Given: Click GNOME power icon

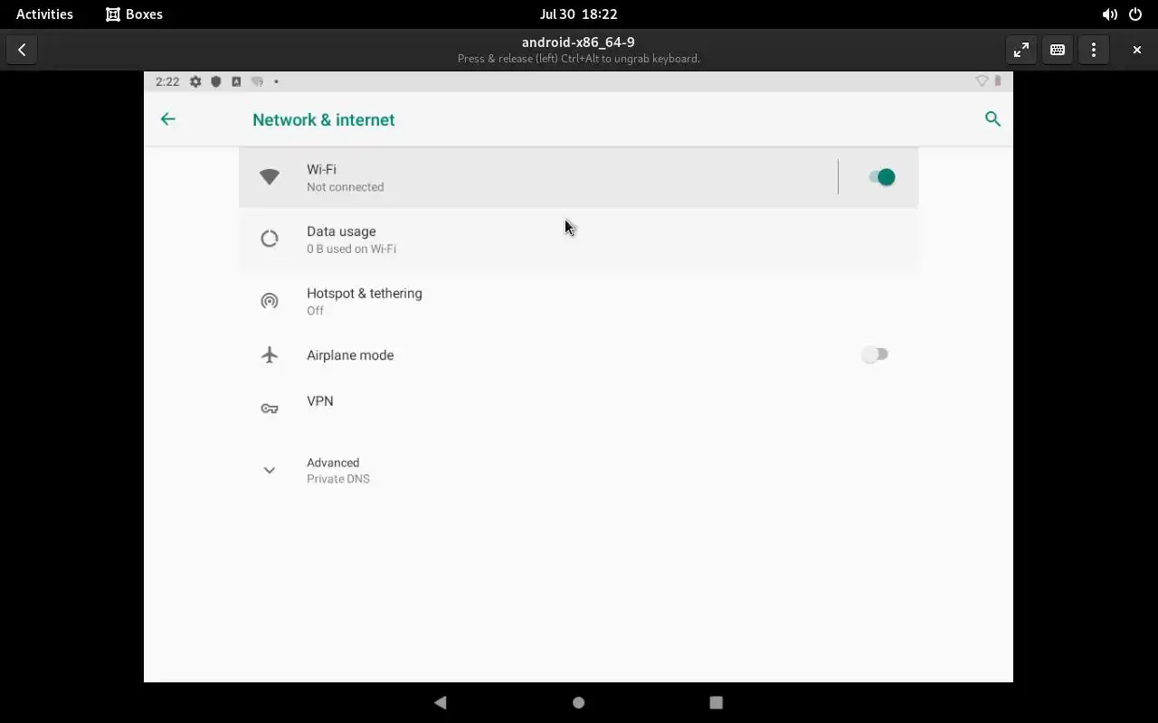Looking at the screenshot, I should pos(1135,14).
